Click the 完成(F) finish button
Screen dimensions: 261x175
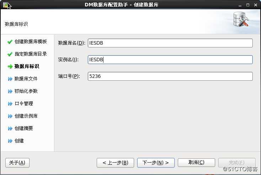click(x=236, y=163)
